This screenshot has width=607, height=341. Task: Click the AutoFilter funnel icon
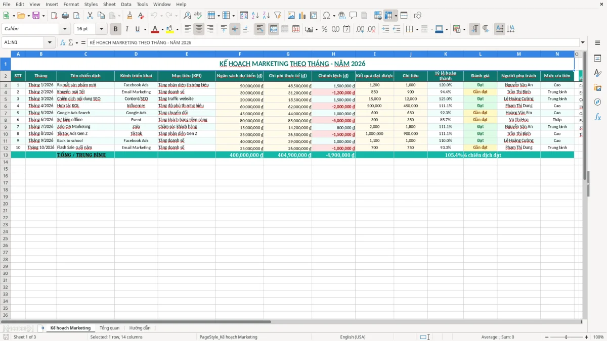tap(277, 16)
